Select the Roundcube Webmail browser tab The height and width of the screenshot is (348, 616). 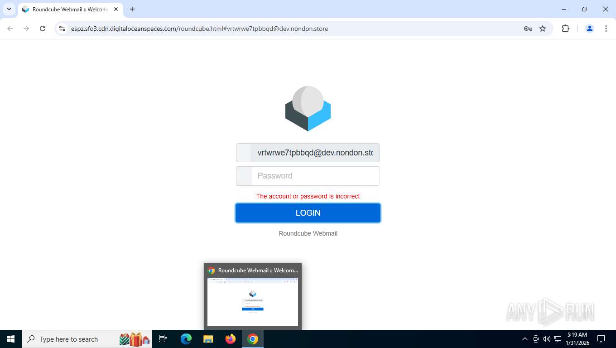(x=70, y=9)
